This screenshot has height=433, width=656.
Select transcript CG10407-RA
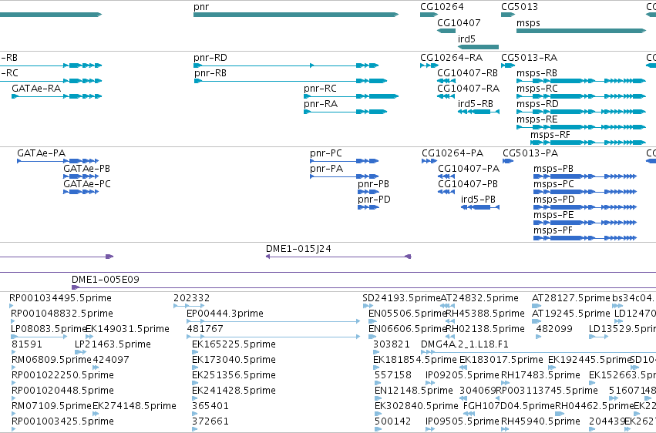point(446,96)
